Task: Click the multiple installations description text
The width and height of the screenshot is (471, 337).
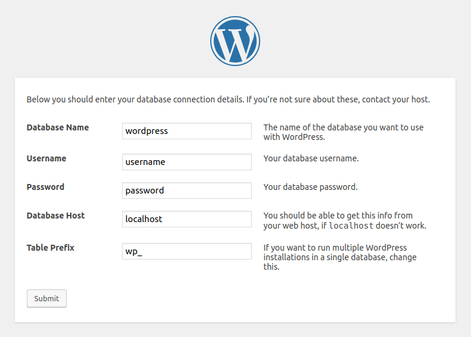Action: 340,257
